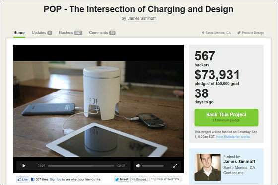This screenshot has width=278, height=185.
Task: Click the short URL text field
Action: click(x=165, y=179)
